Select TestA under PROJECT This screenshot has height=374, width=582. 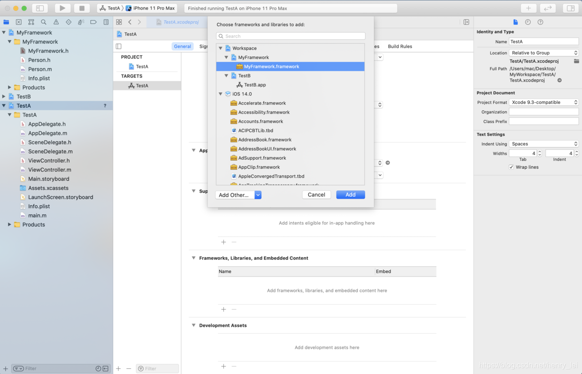(142, 67)
